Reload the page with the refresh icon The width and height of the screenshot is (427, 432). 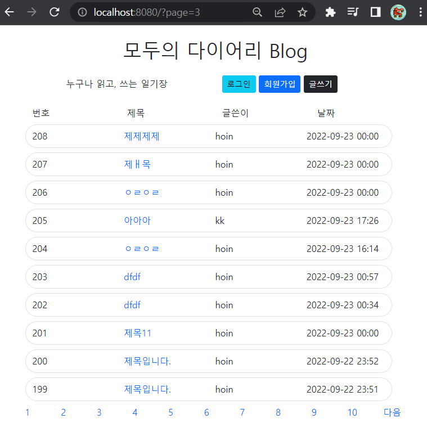[x=54, y=12]
